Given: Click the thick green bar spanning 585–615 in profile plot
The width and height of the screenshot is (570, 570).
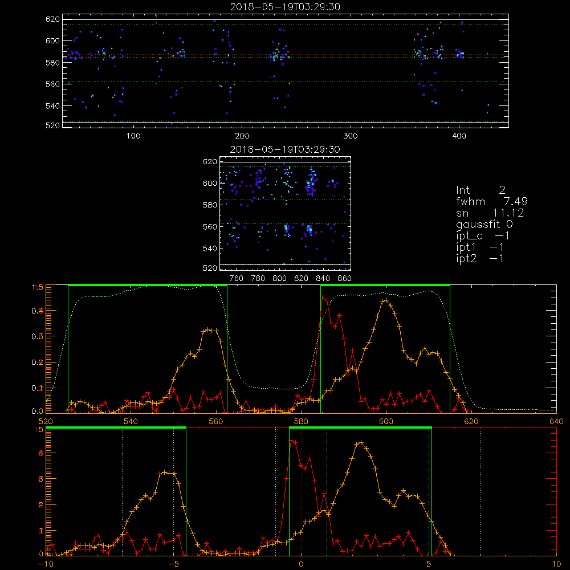Looking at the screenshot, I should point(385,286).
